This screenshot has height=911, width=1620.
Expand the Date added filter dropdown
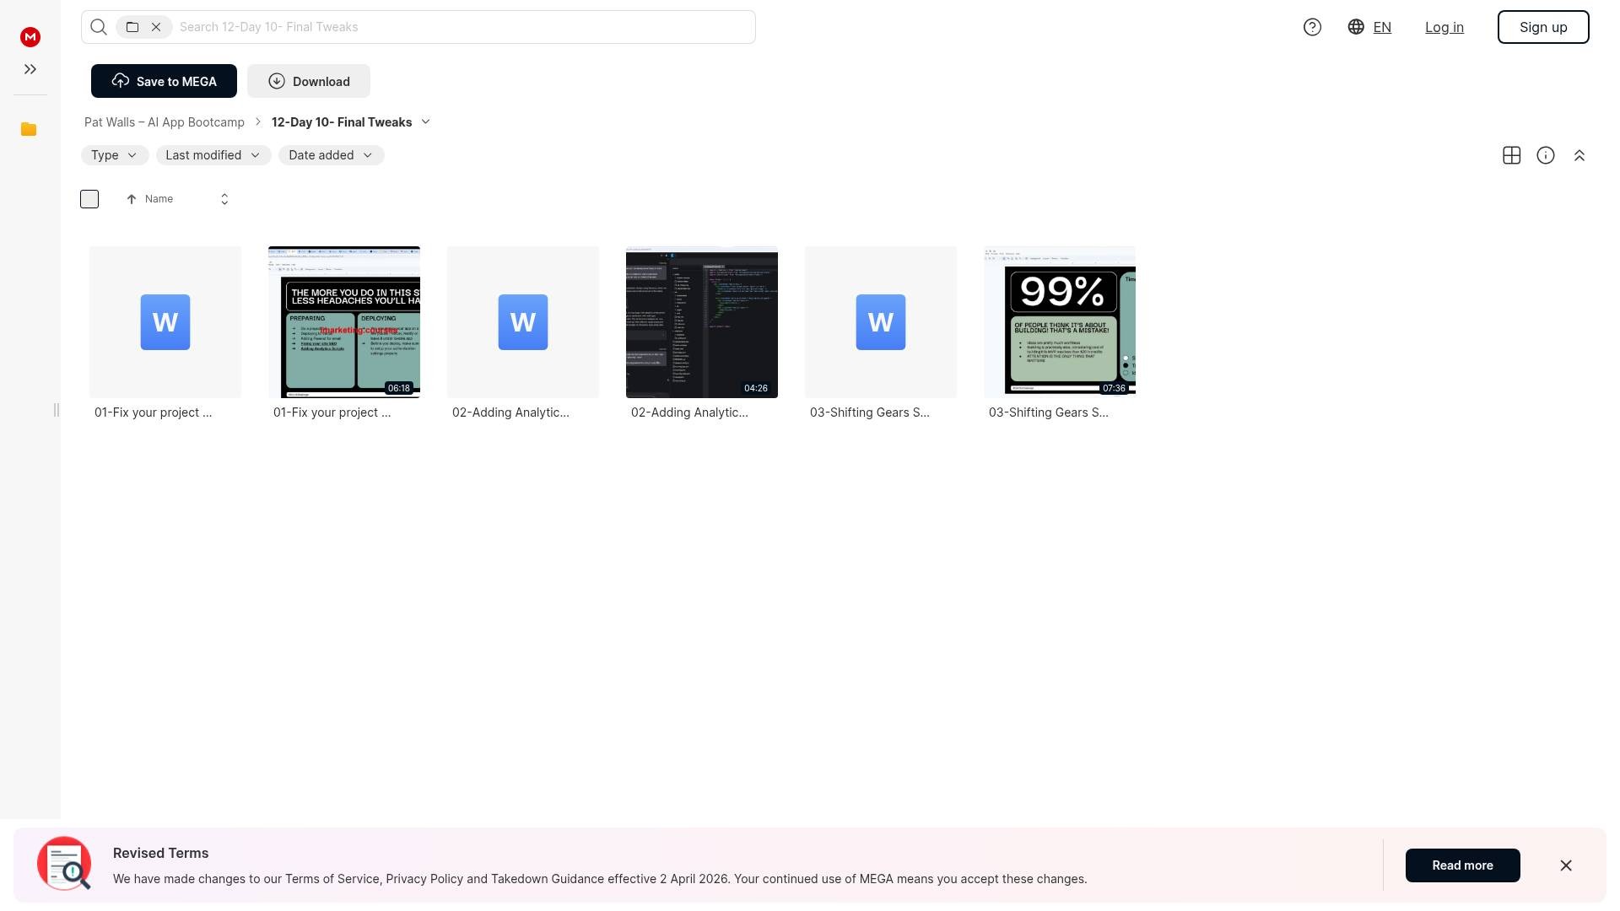click(331, 155)
